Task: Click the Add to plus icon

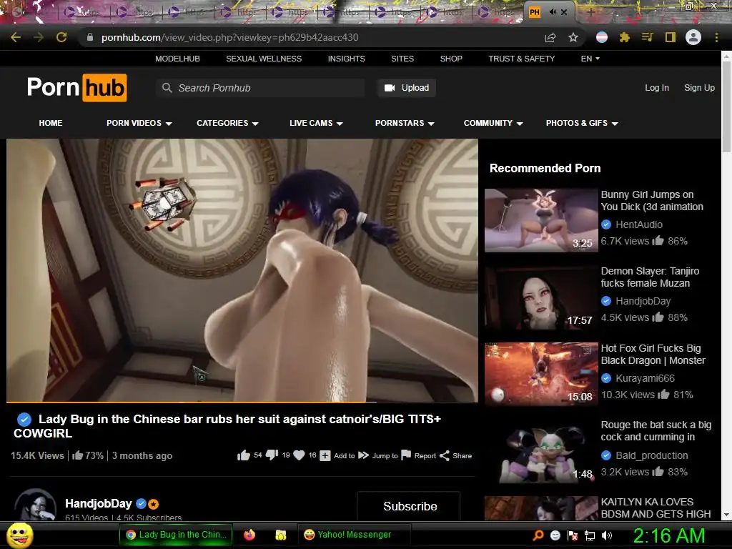Action: click(x=325, y=455)
